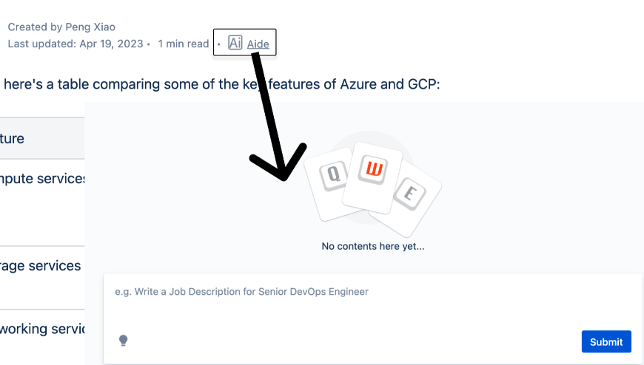The image size is (644, 365).
Task: Click the Created by label text
Action: coord(35,27)
